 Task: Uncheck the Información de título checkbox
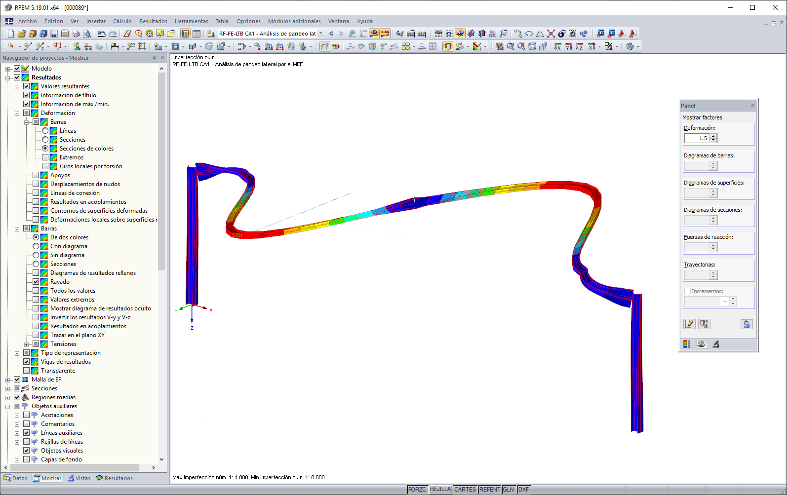pyautogui.click(x=27, y=95)
